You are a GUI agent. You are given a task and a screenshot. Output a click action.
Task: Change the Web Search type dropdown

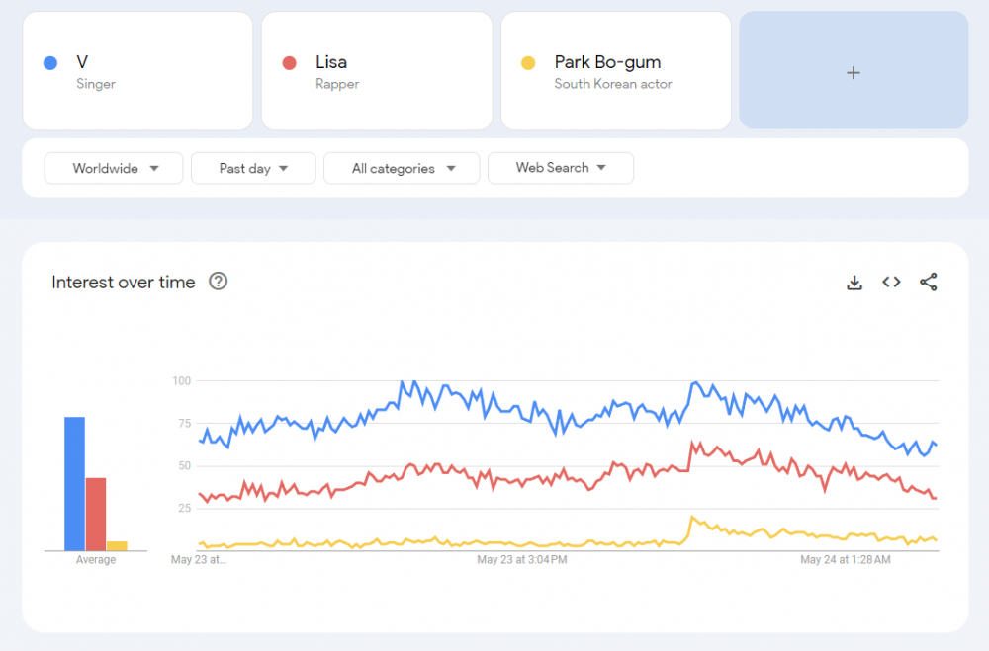click(x=560, y=168)
